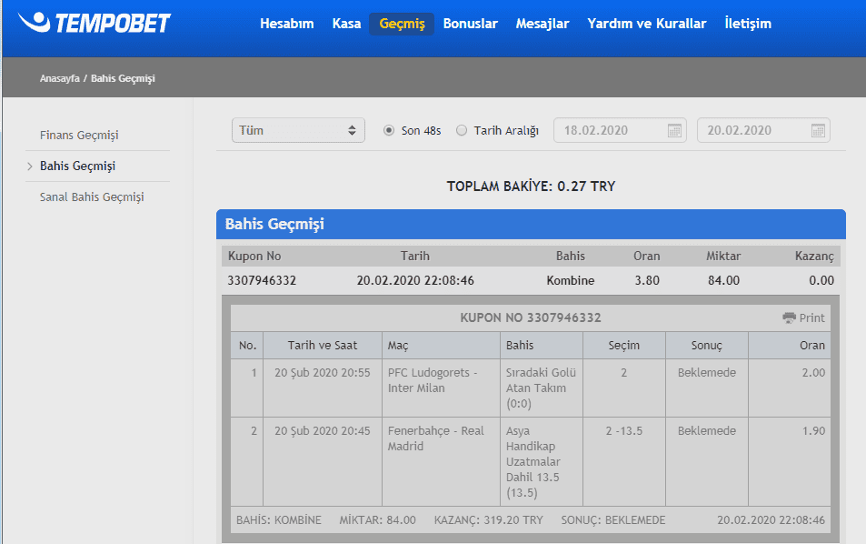
Task: Click the date 20.02.2020 22:08:46 in coupon row
Action: [x=415, y=280]
